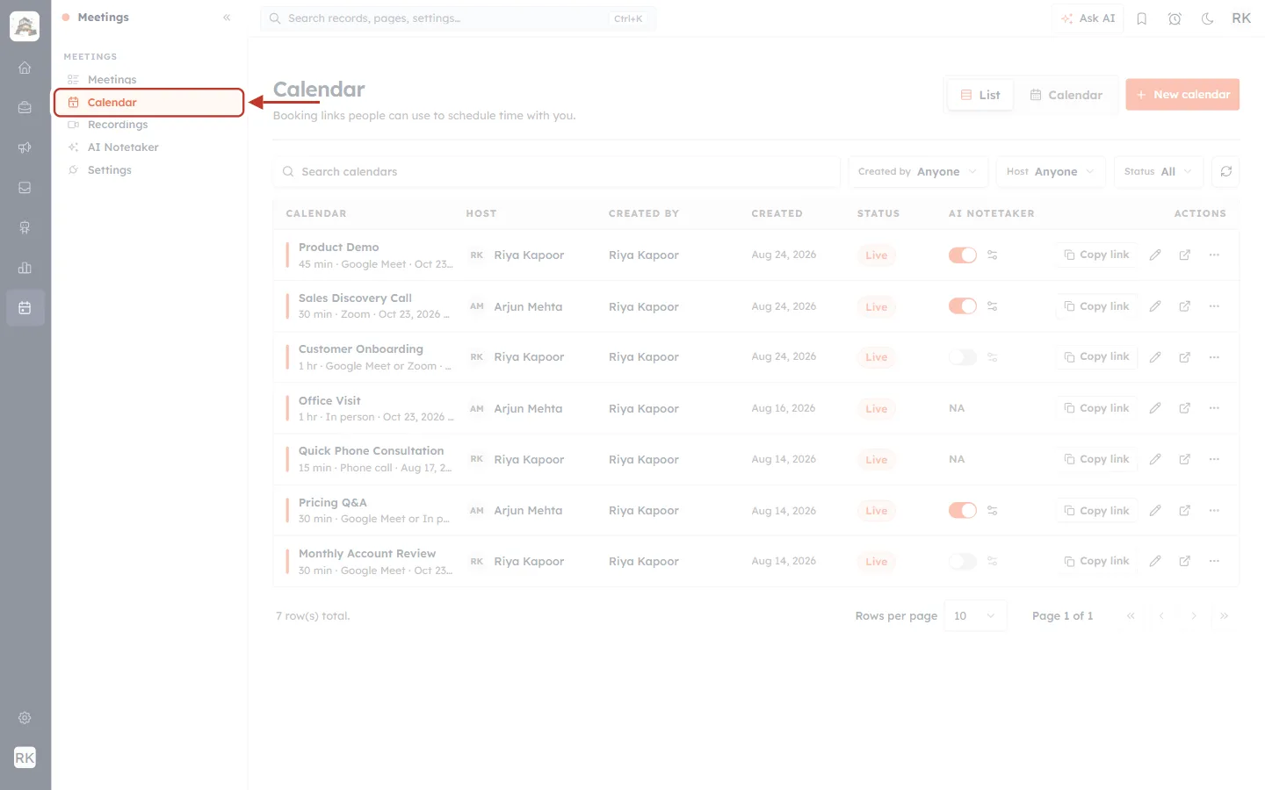Change rows per page dropdown
1265x790 pixels.
tap(975, 616)
